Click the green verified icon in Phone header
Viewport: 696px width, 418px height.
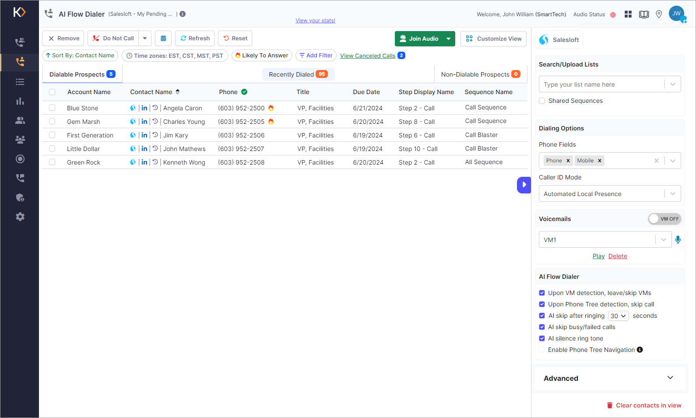pos(244,92)
